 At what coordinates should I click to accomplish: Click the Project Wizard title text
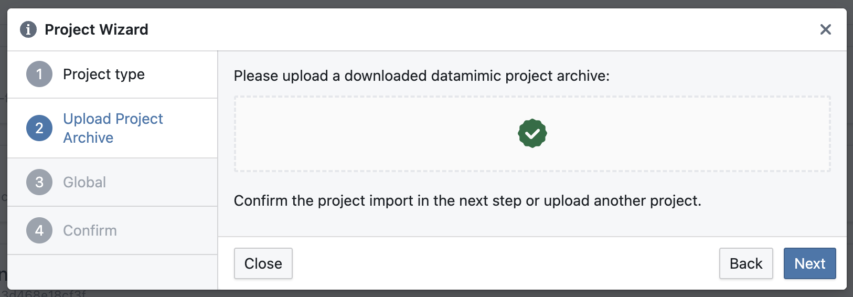pyautogui.click(x=97, y=29)
